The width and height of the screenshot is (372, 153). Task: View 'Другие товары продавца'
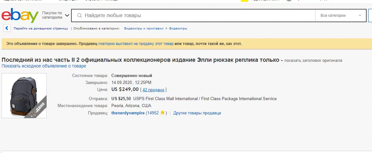(x=197, y=113)
